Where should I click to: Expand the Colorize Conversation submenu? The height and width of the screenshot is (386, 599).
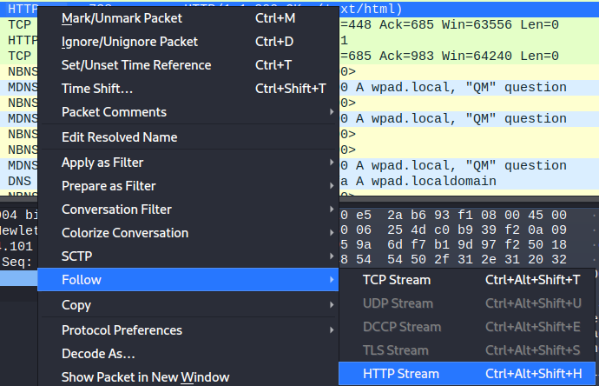(124, 233)
